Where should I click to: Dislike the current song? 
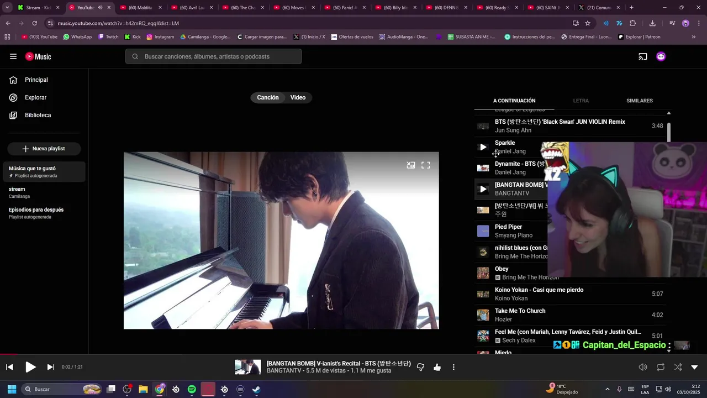(x=420, y=367)
